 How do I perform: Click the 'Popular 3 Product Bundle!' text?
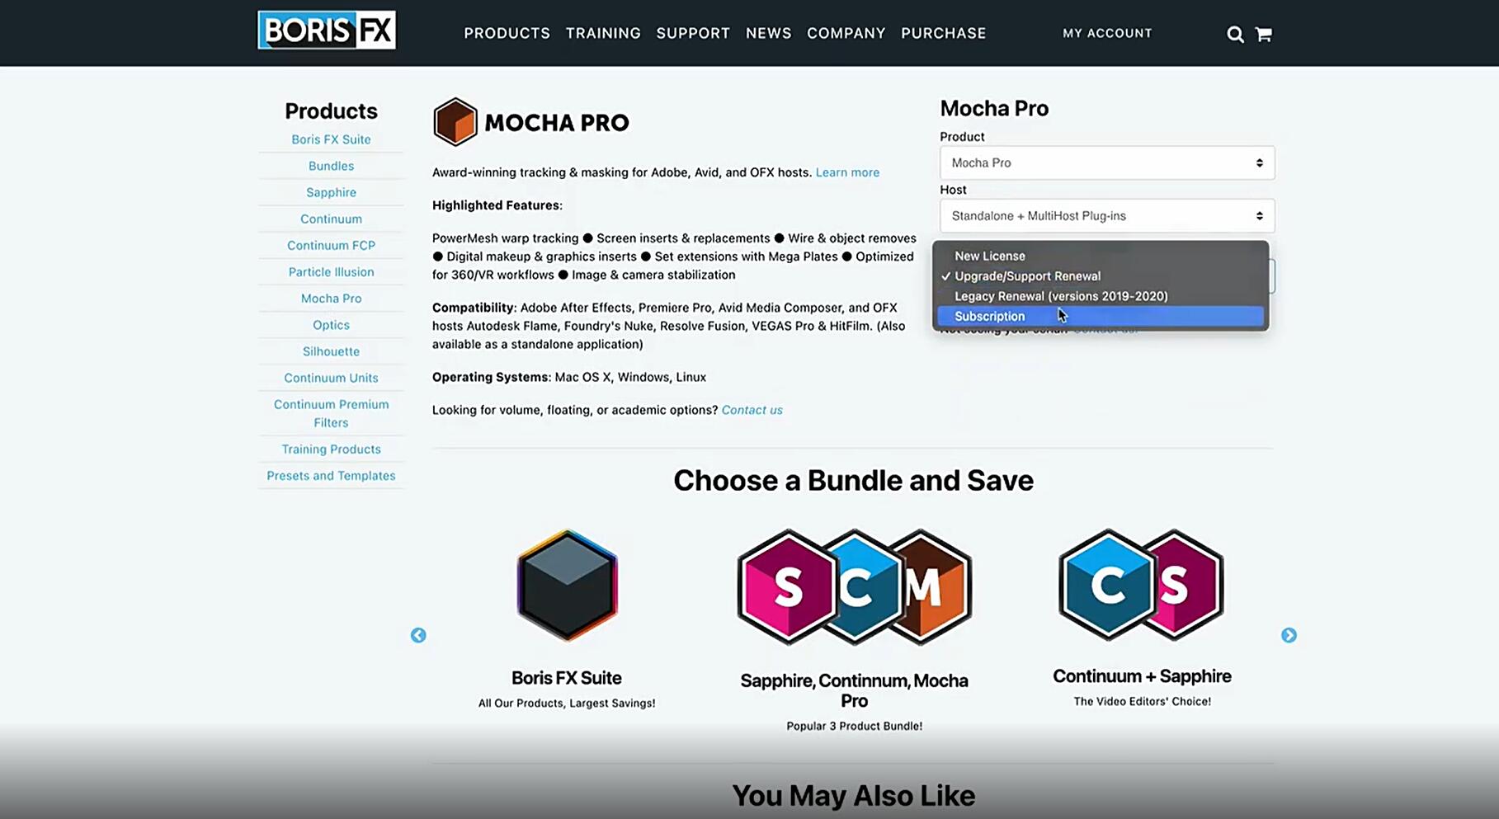pos(854,726)
